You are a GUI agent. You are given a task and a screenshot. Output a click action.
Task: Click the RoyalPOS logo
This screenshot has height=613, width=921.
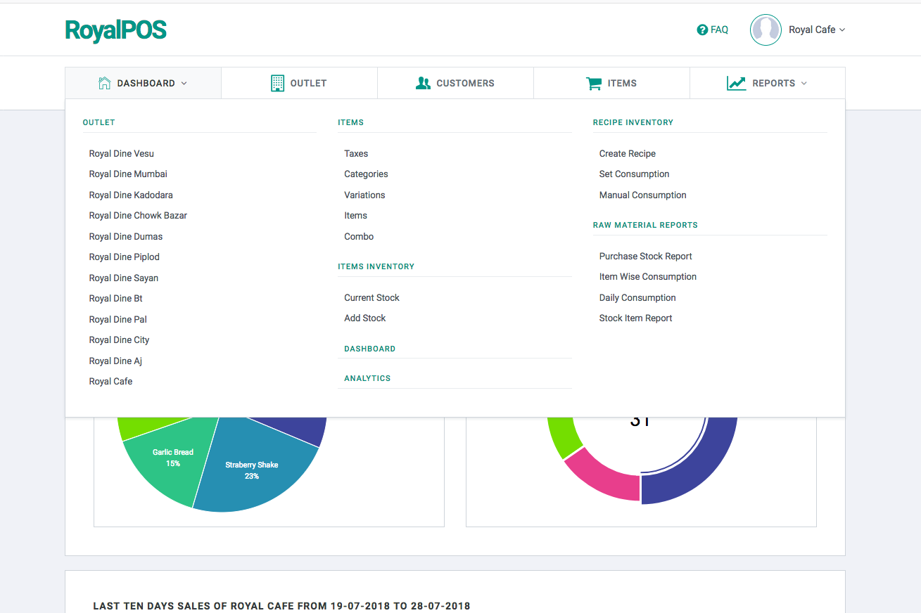[x=115, y=31]
